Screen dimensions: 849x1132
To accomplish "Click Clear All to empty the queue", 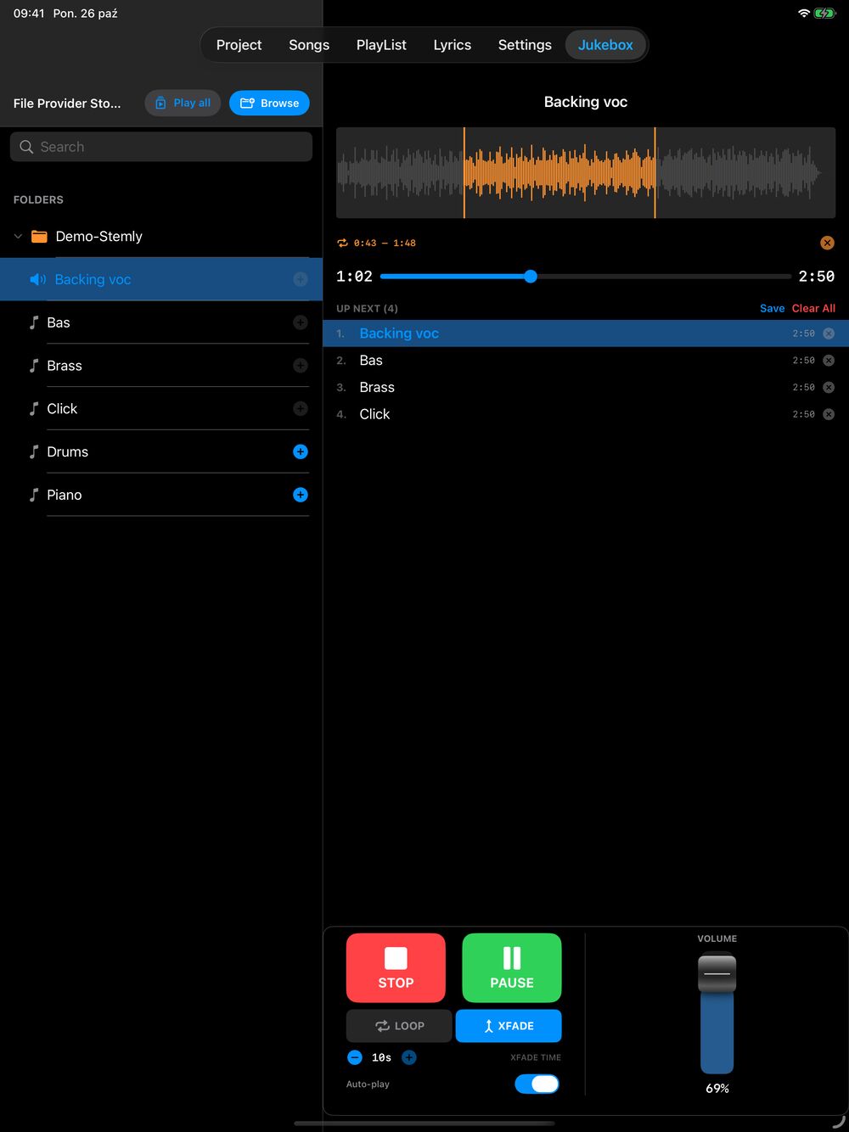I will click(813, 308).
